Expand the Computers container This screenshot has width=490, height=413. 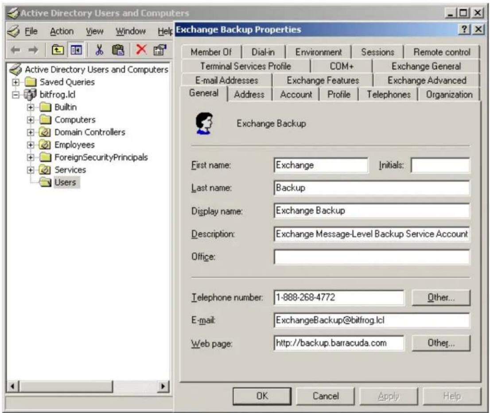coord(30,120)
